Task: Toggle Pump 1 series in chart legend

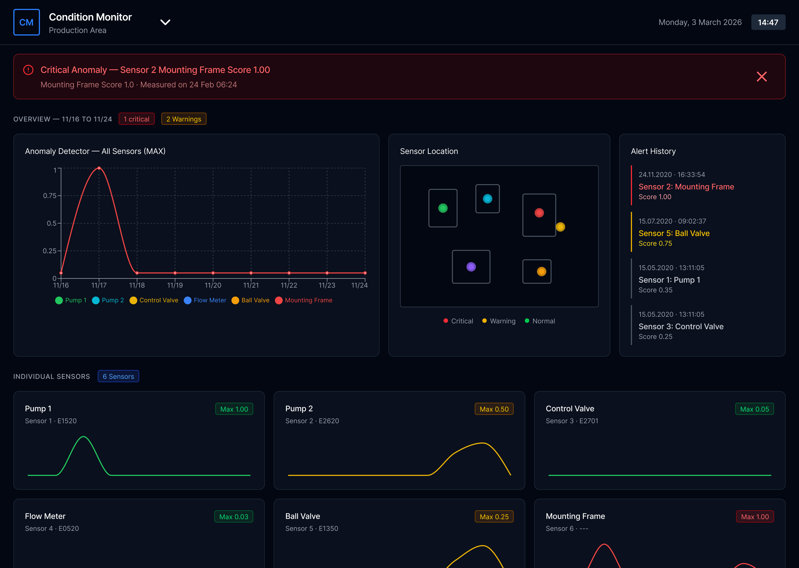Action: 71,300
